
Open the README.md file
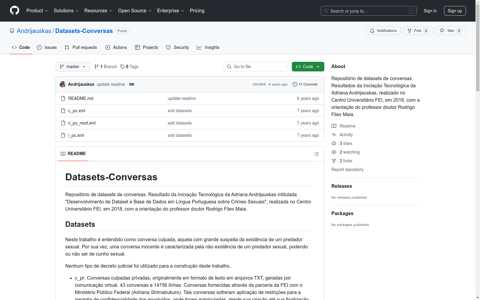coord(81,98)
